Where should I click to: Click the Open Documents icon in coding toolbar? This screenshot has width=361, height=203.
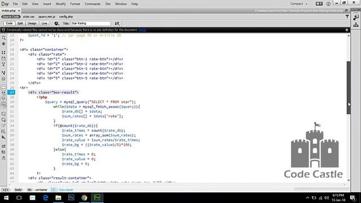pos(3,38)
